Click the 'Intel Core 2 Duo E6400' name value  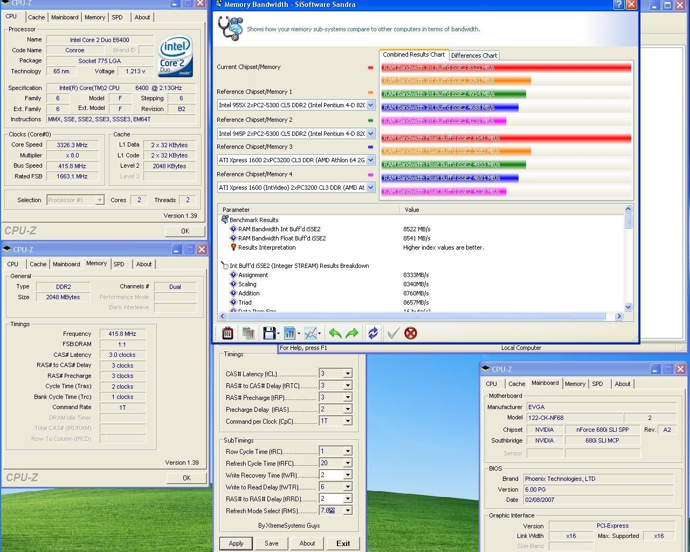[x=100, y=40]
